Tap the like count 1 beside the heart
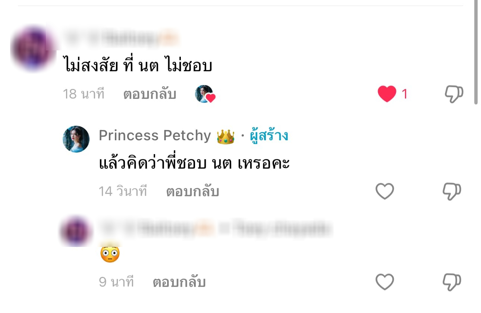Viewport: 481px width, 313px height. (404, 94)
